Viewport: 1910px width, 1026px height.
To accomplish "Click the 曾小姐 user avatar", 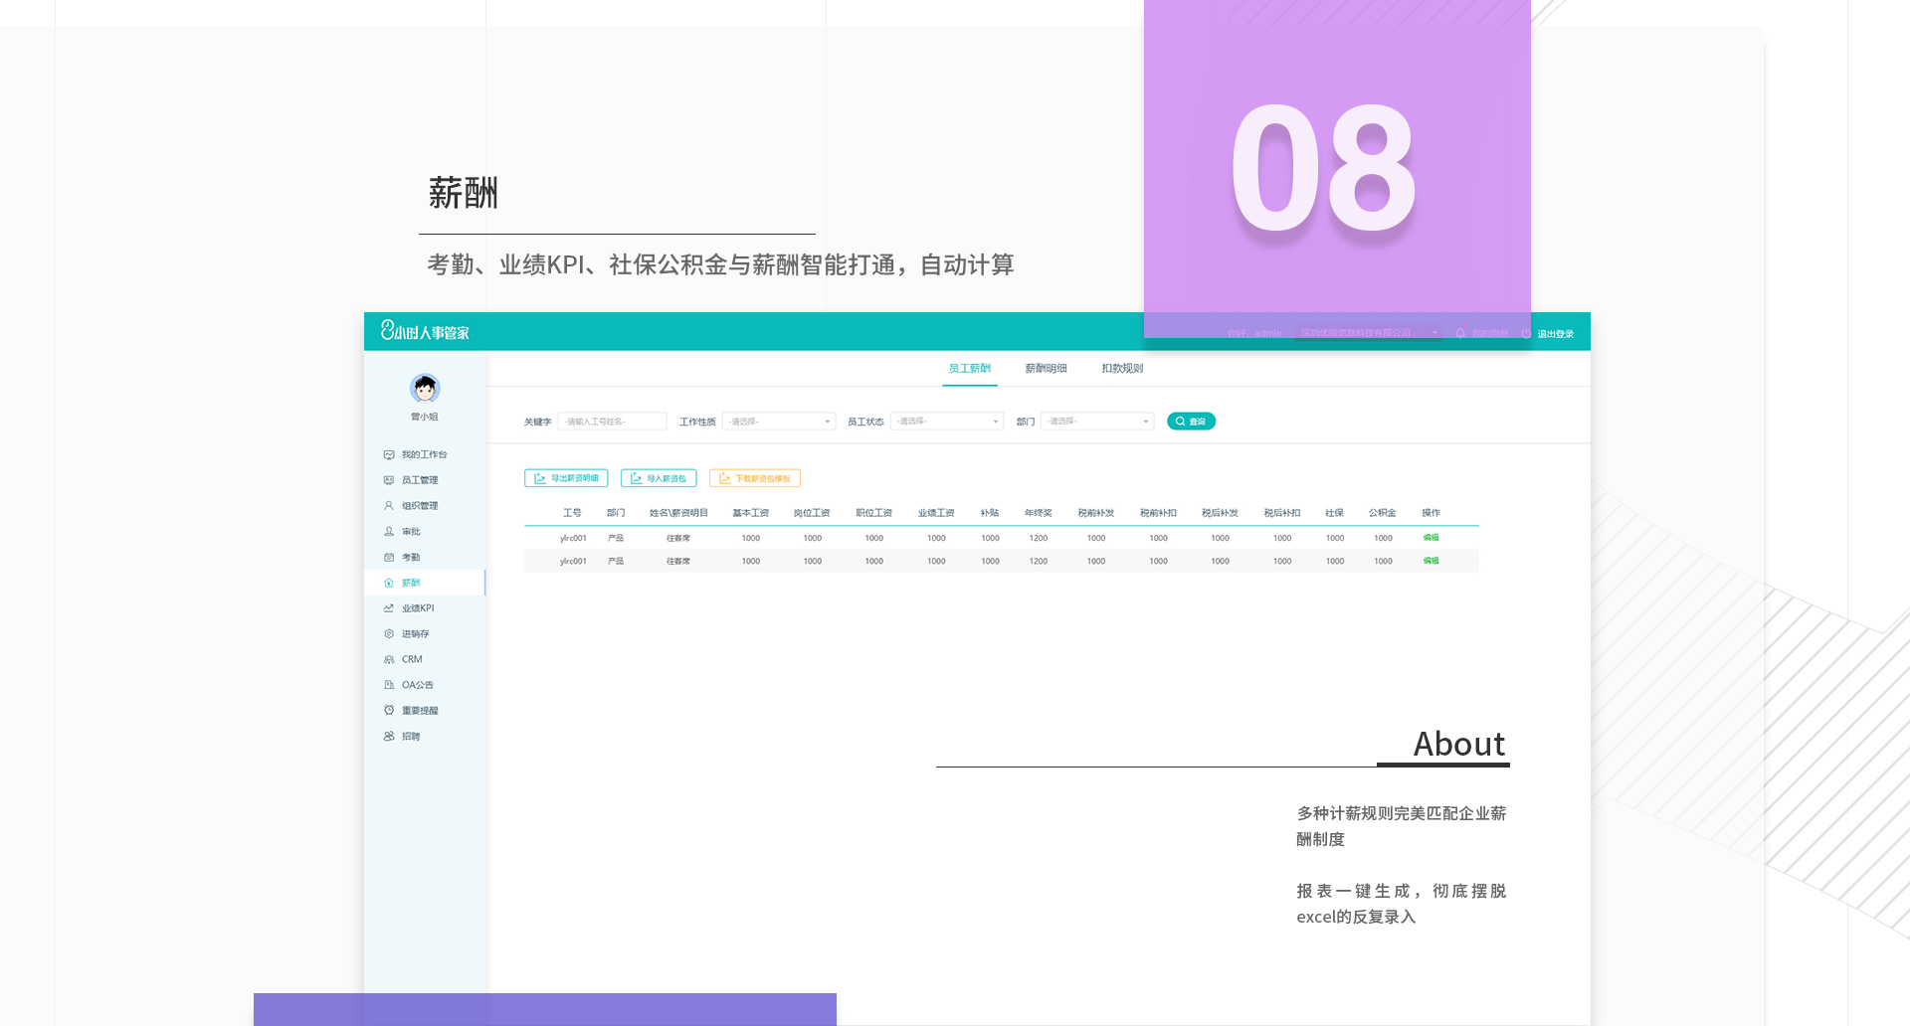I will tap(425, 388).
